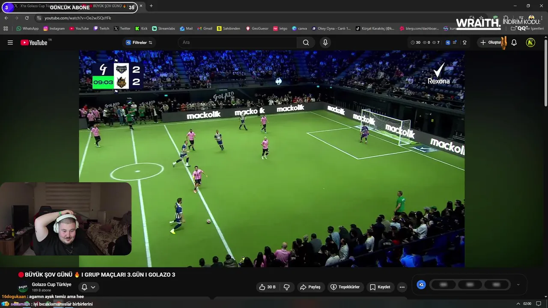The image size is (548, 308).
Task: Click the Kaydet save button
Action: pyautogui.click(x=380, y=287)
